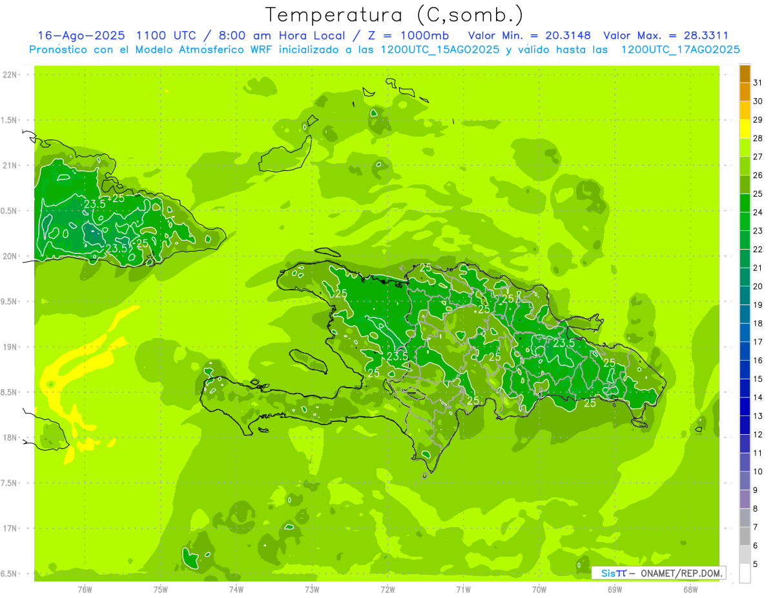Viewport: 775px width, 598px height.
Task: Click the "10" colorbar value label
Action: click(758, 472)
